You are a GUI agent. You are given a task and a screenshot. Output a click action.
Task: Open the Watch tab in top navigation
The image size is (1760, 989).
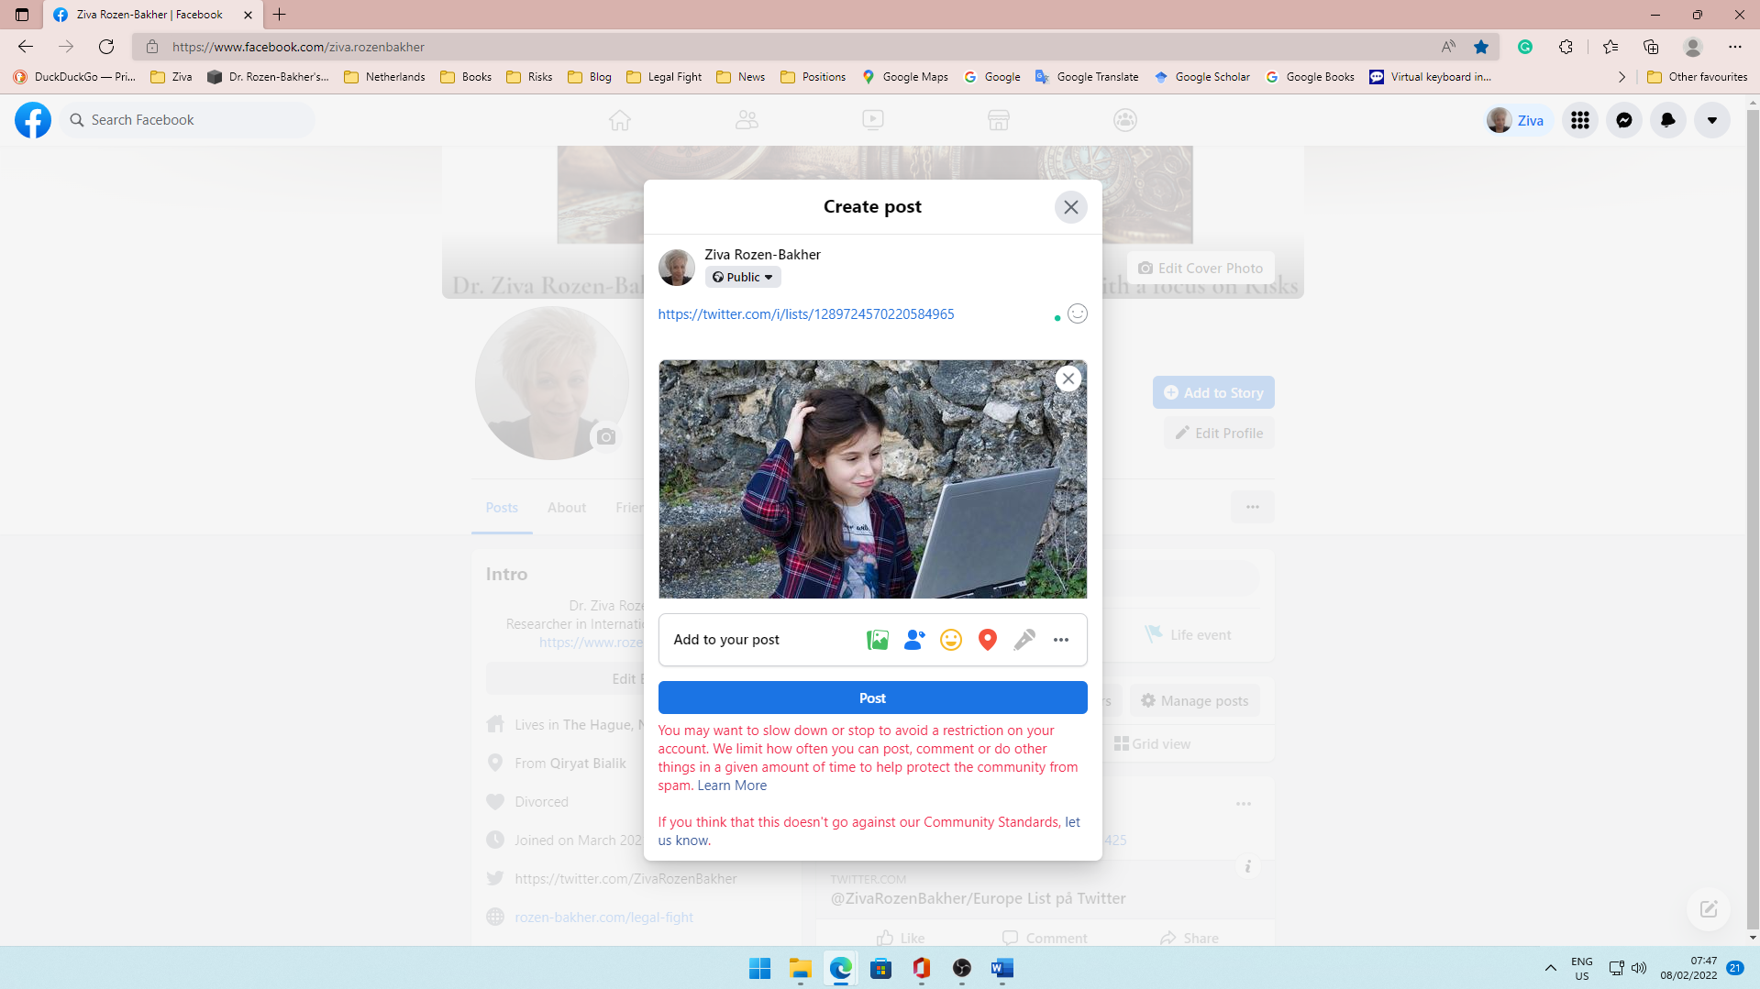point(873,120)
